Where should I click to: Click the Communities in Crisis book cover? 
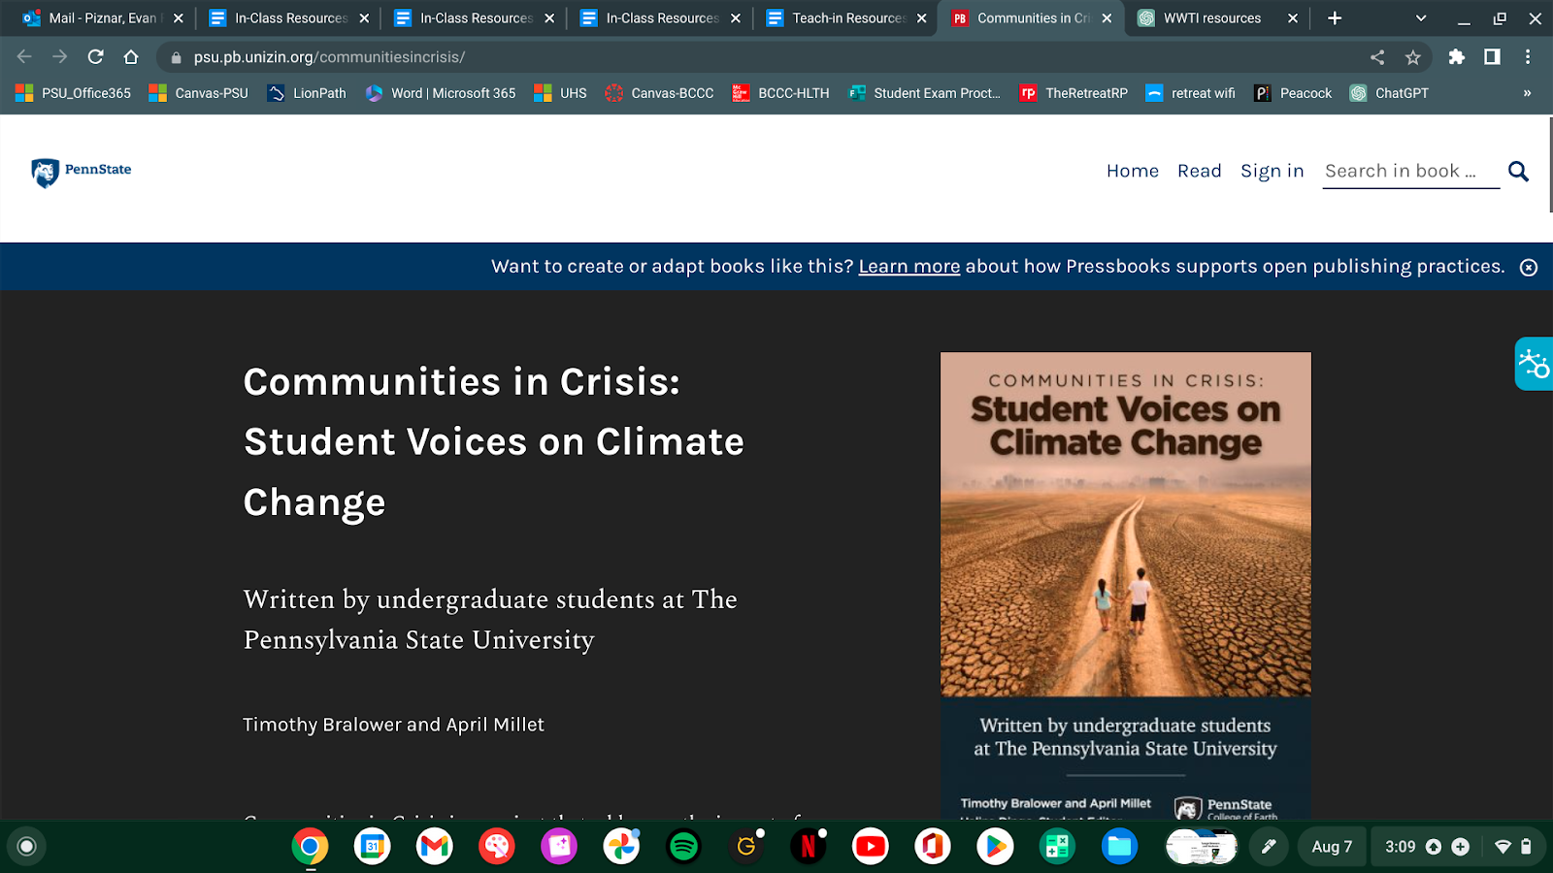[x=1126, y=586]
